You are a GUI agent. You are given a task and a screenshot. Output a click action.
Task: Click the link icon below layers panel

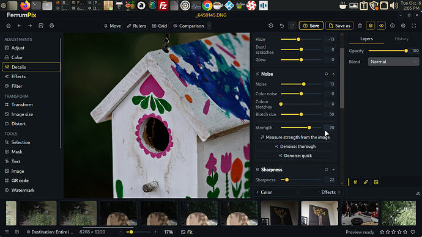(x=366, y=182)
